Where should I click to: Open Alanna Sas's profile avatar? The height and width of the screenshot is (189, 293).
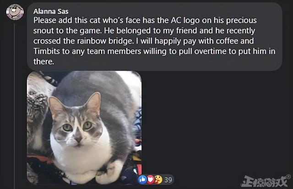(x=15, y=12)
